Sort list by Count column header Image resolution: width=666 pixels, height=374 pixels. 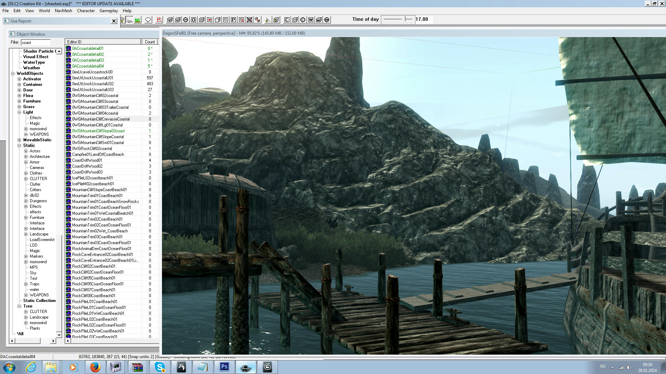pyautogui.click(x=150, y=42)
